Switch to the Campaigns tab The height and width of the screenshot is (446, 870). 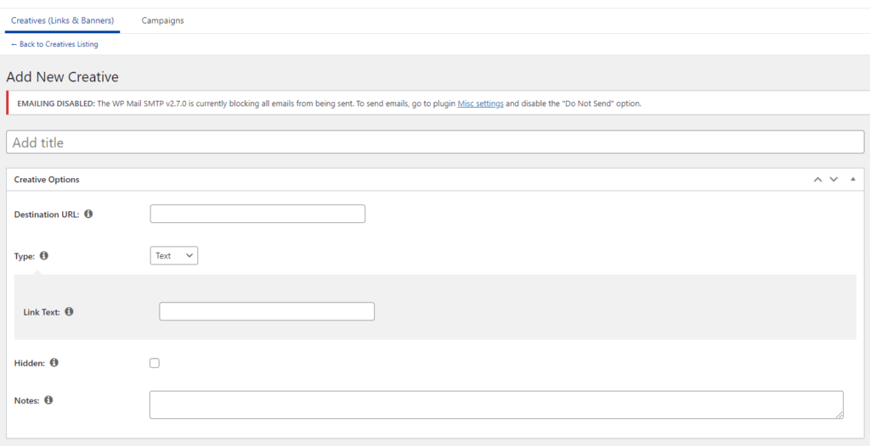[162, 20]
